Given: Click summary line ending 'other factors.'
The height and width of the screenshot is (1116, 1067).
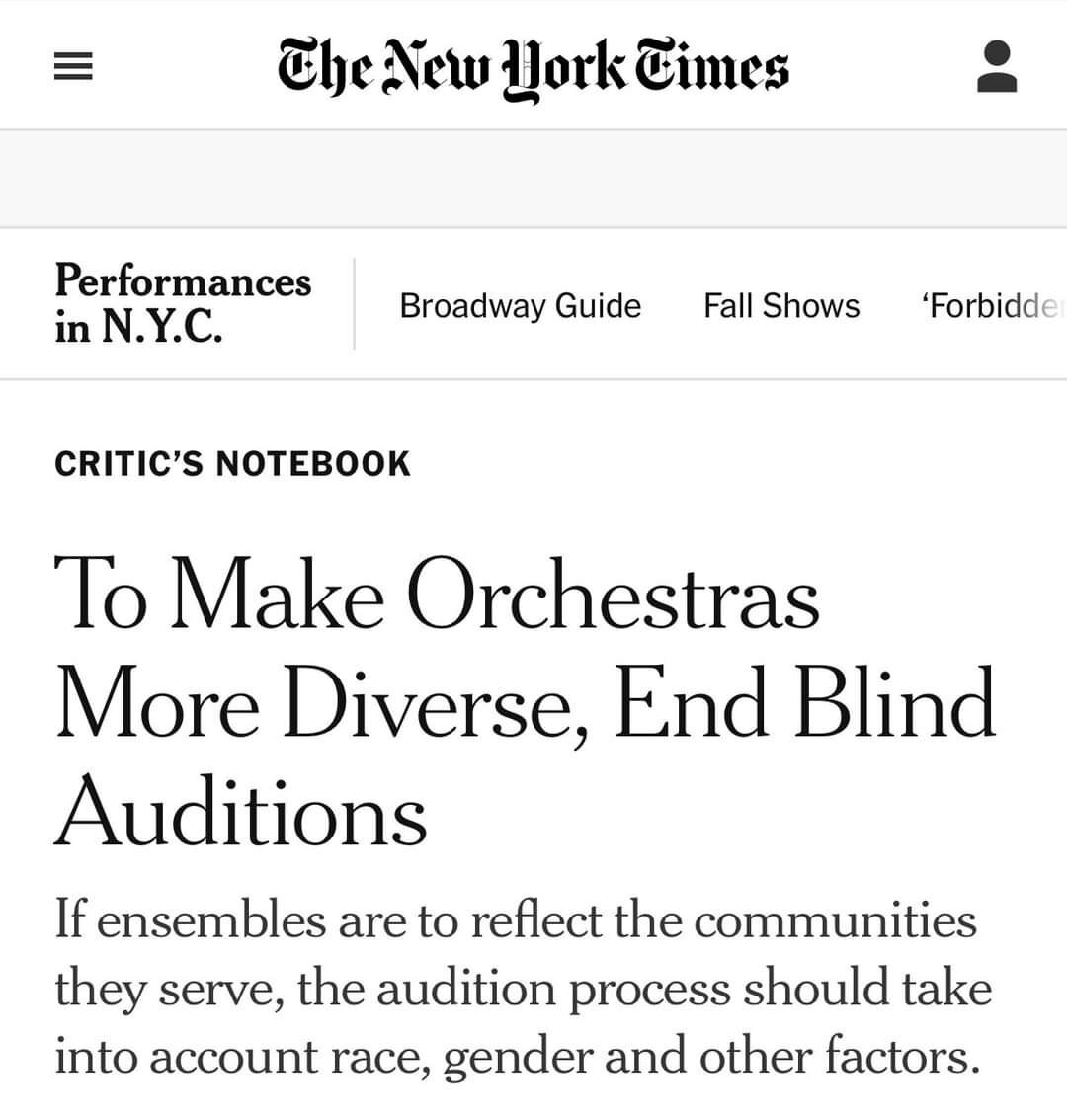Looking at the screenshot, I should pos(517,1055).
